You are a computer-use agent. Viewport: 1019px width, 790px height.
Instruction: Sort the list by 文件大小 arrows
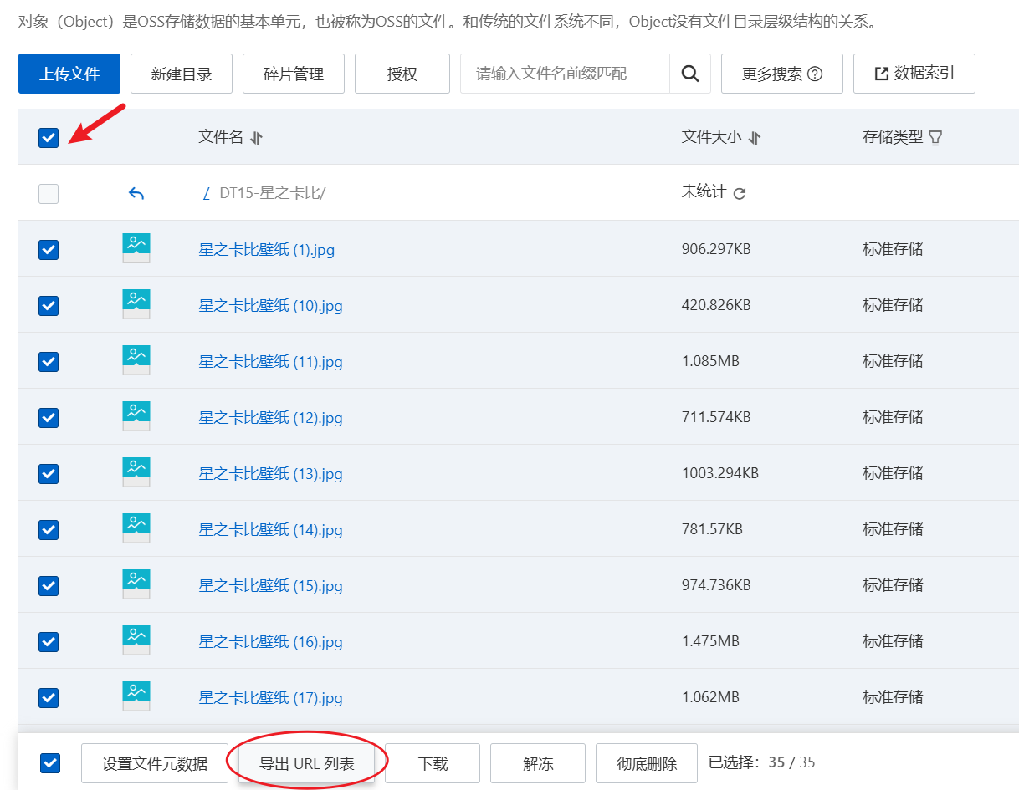pyautogui.click(x=755, y=138)
